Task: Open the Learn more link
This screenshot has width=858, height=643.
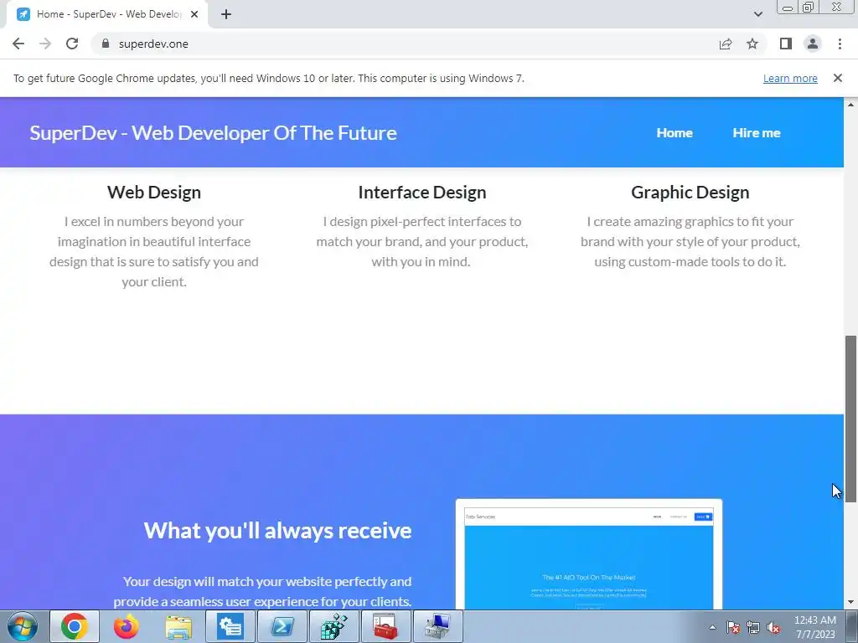Action: [790, 78]
